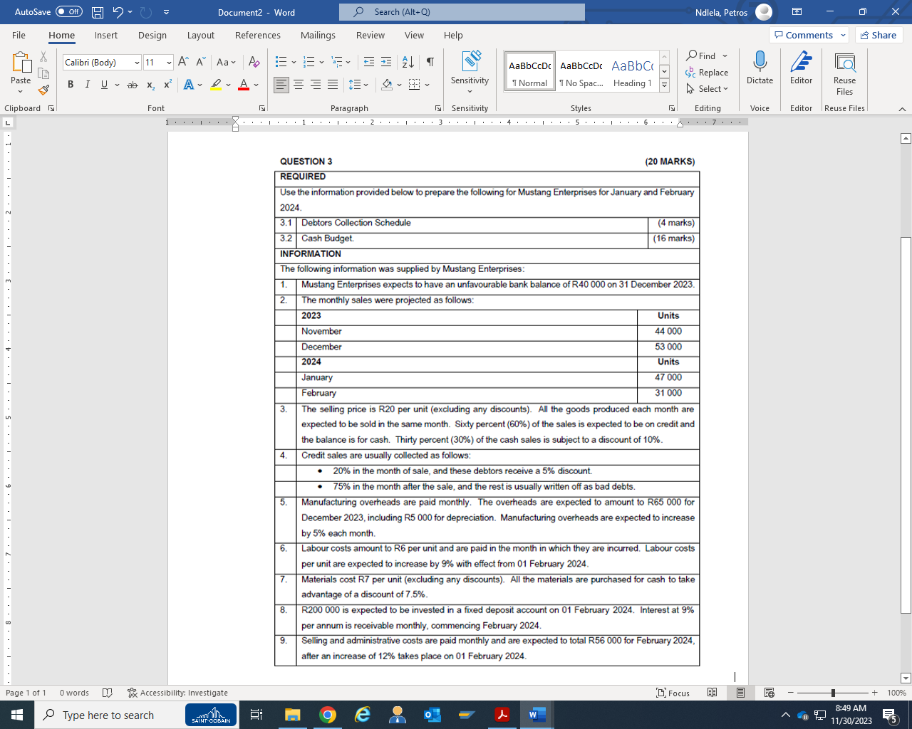The image size is (912, 729).
Task: Decrease paragraph indent
Action: click(368, 63)
